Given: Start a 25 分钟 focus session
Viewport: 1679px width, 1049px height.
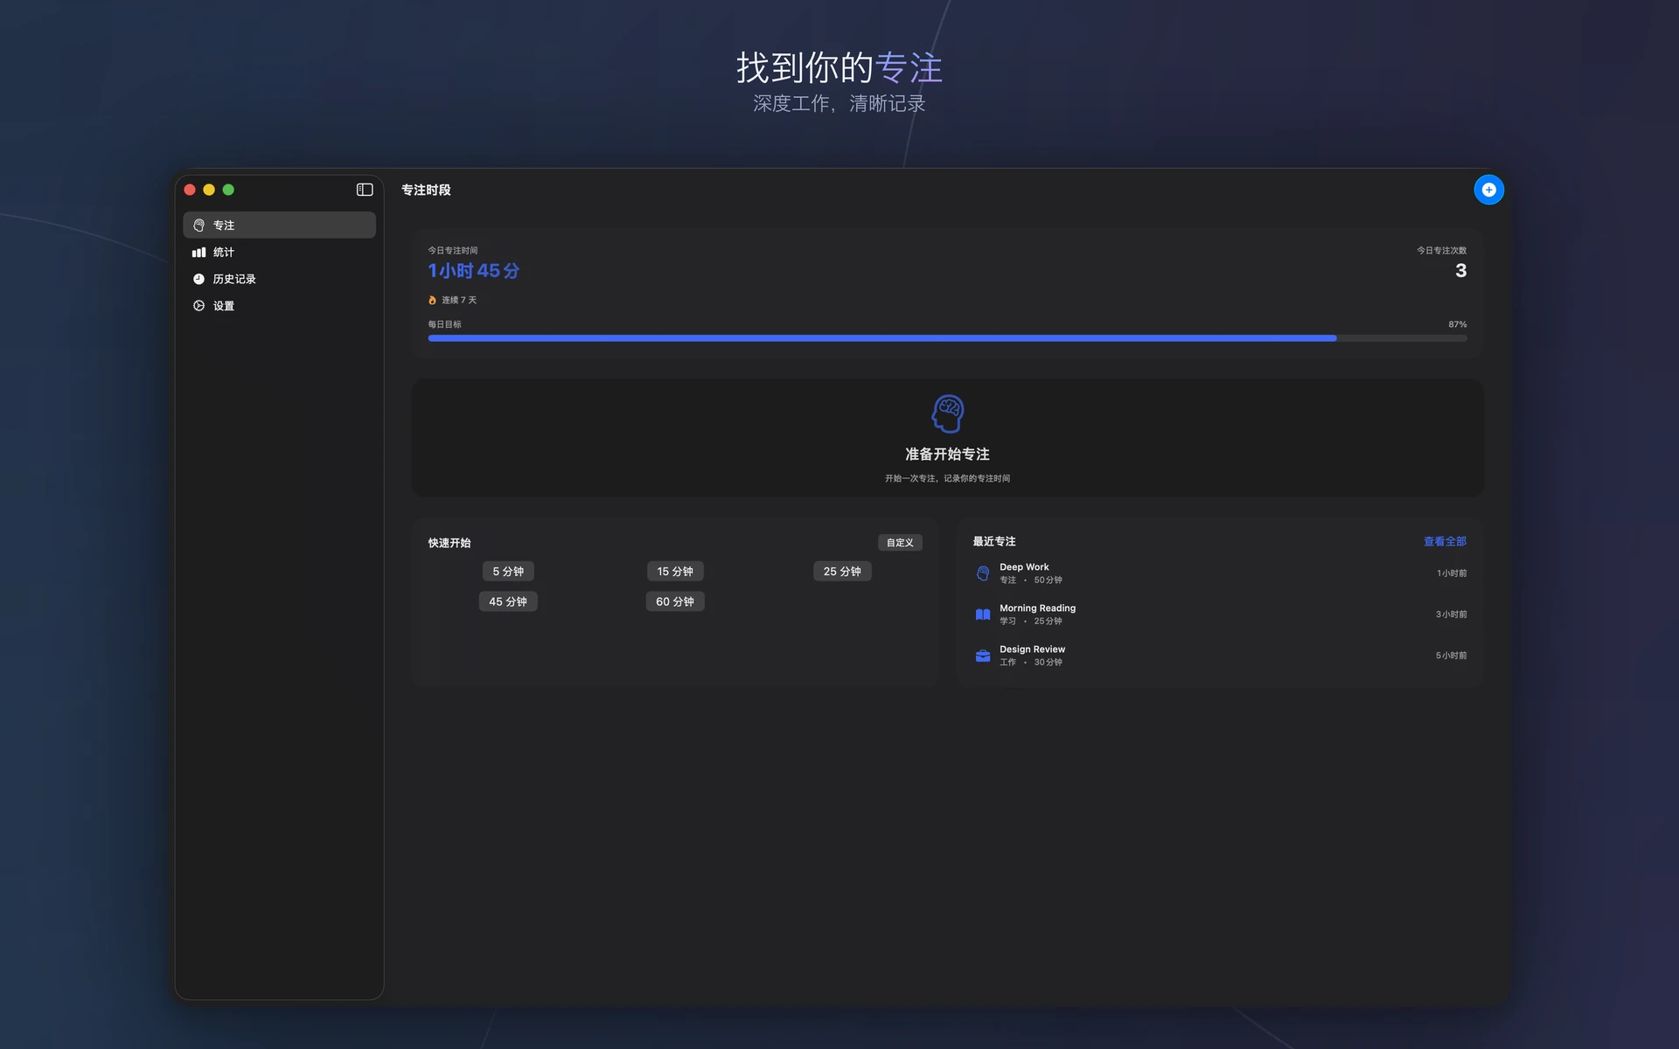Looking at the screenshot, I should [842, 572].
